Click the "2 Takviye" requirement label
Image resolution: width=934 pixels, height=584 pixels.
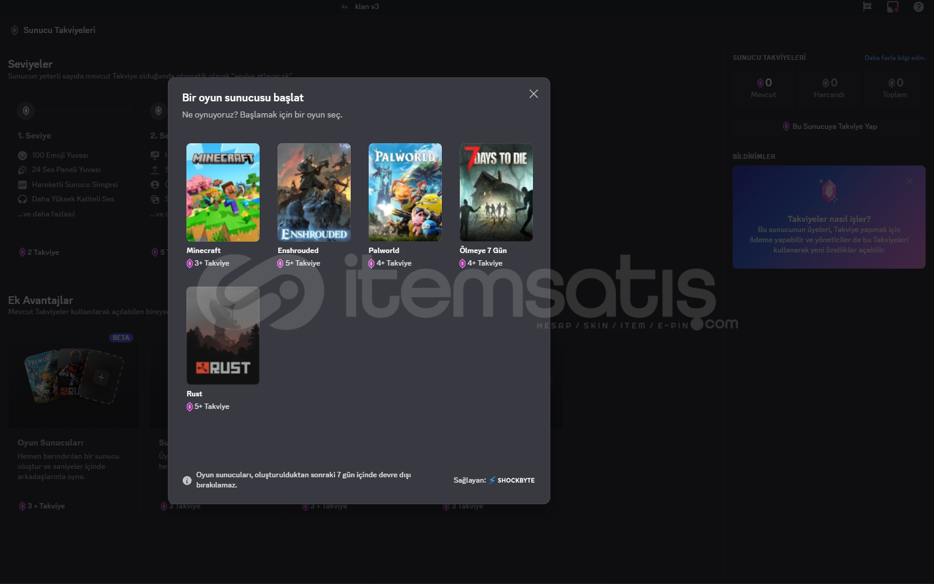pyautogui.click(x=43, y=252)
